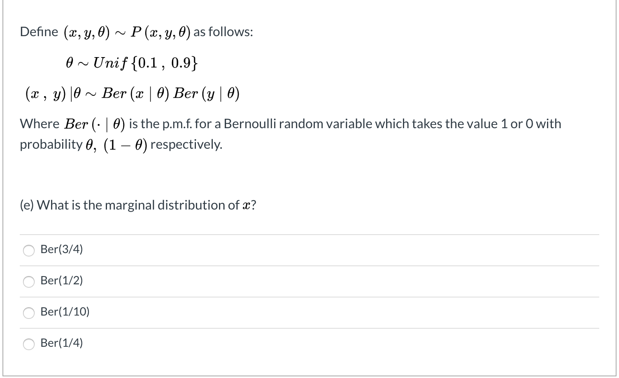This screenshot has width=619, height=378.
Task: Click the Ber(1/10) answer label
Action: tap(65, 312)
